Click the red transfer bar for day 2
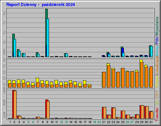This screenshot has height=126, width=161. (x=13, y=104)
